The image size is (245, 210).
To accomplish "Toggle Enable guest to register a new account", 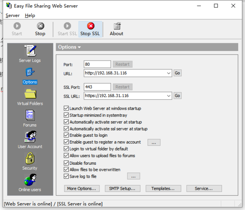I will click(x=66, y=142).
